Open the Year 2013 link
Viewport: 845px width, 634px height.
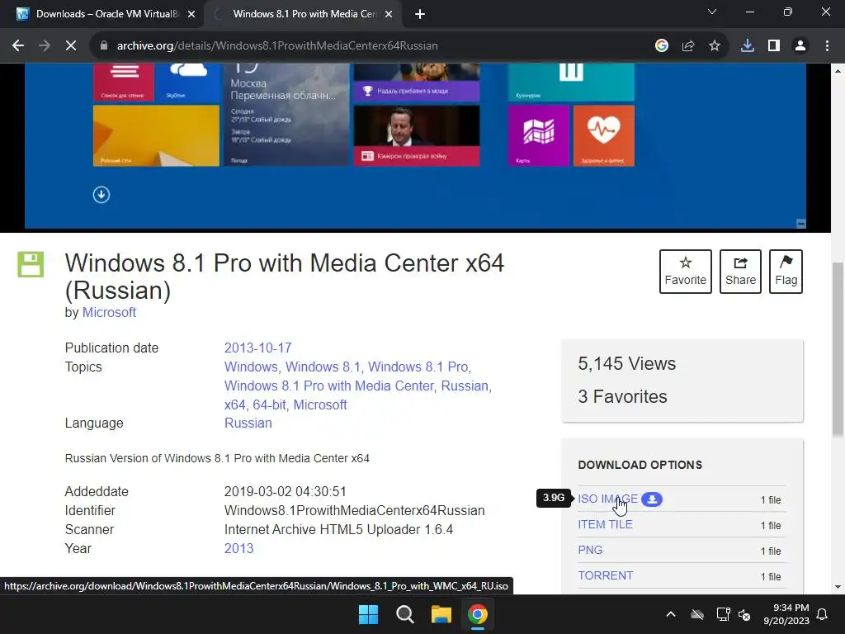click(238, 548)
